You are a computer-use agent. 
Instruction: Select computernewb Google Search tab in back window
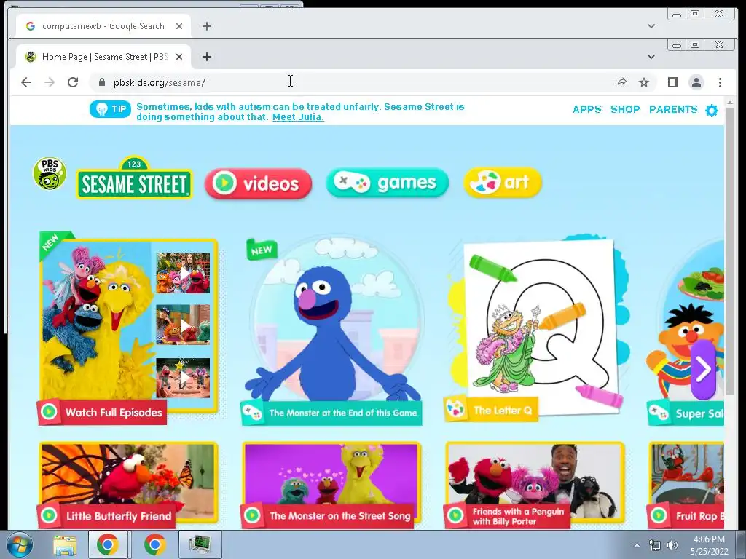[x=103, y=26]
